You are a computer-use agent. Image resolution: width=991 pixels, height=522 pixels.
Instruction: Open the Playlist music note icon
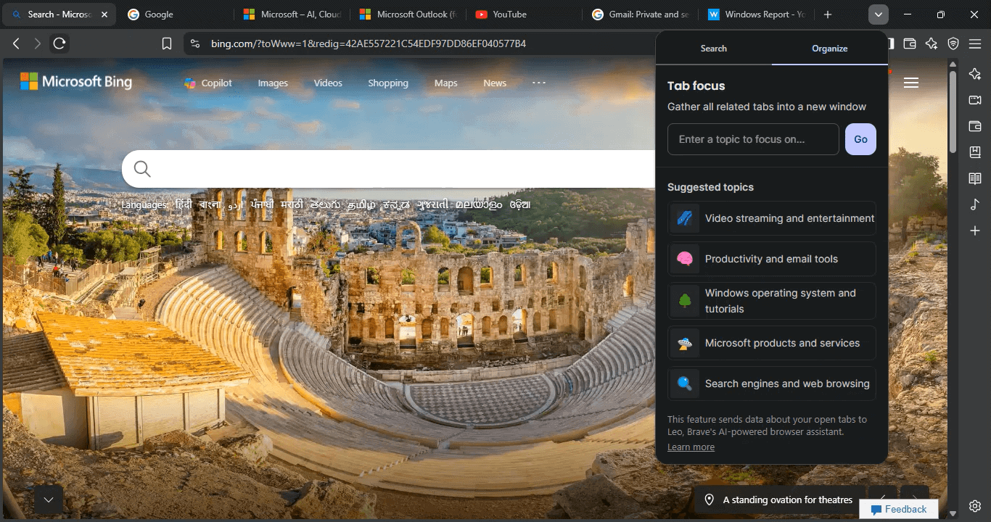[x=975, y=204]
